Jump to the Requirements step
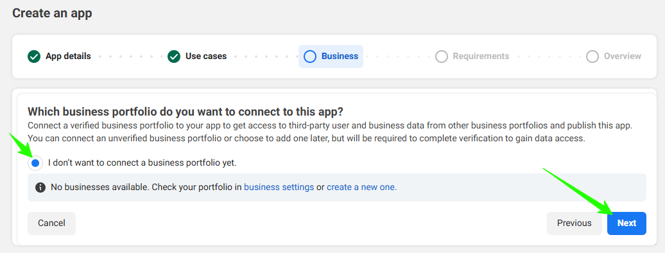The height and width of the screenshot is (253, 665). [481, 57]
